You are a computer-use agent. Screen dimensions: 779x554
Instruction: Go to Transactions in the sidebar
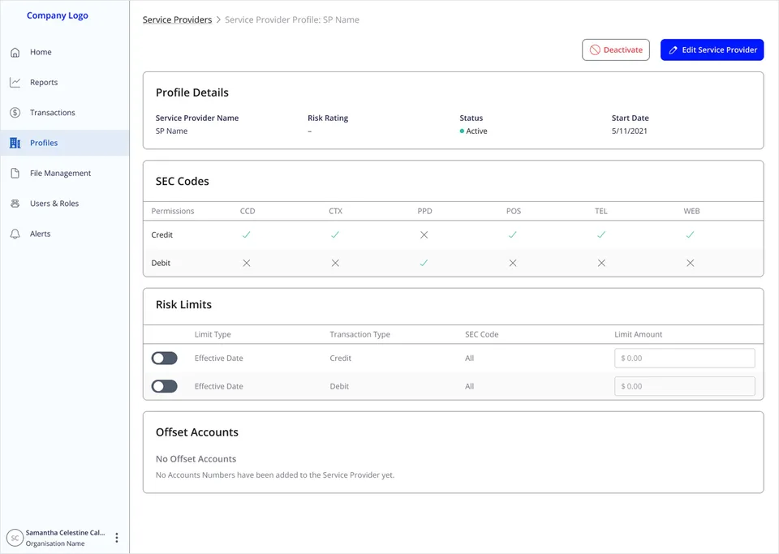65,113
